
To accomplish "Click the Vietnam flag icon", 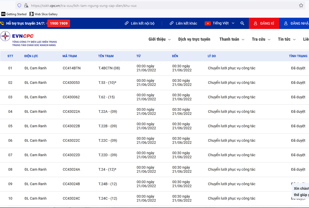I will coord(208,23).
